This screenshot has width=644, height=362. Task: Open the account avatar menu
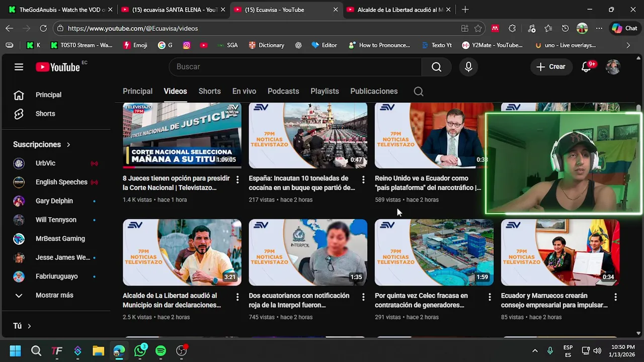(x=613, y=67)
